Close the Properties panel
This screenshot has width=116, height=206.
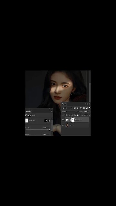pos(52,109)
